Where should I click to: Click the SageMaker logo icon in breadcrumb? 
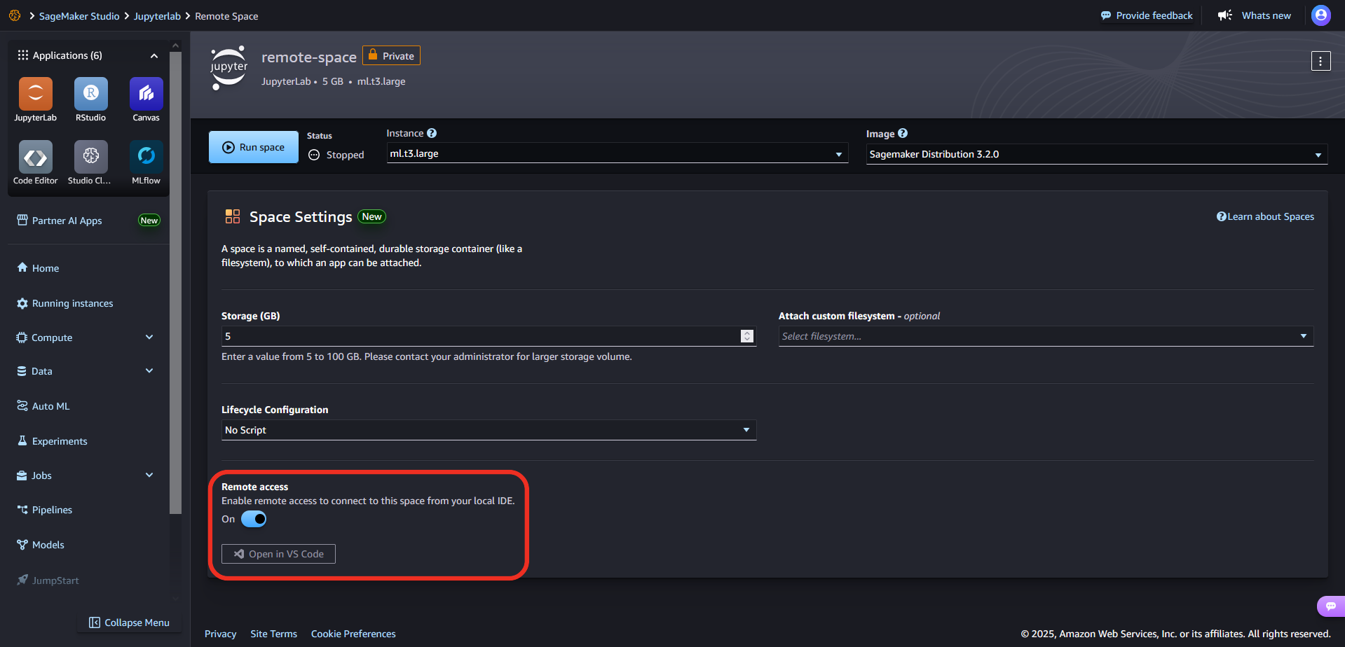15,15
